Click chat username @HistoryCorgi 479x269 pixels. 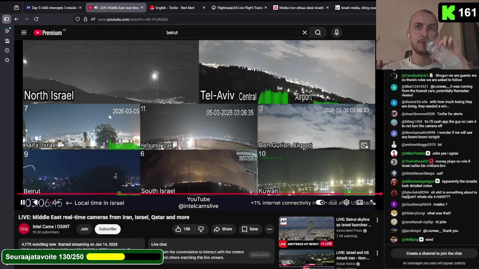tap(413, 213)
